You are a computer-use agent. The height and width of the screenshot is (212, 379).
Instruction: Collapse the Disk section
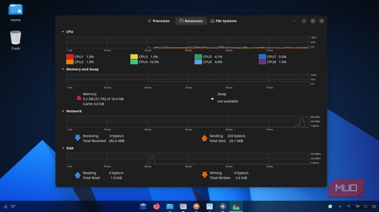63,148
